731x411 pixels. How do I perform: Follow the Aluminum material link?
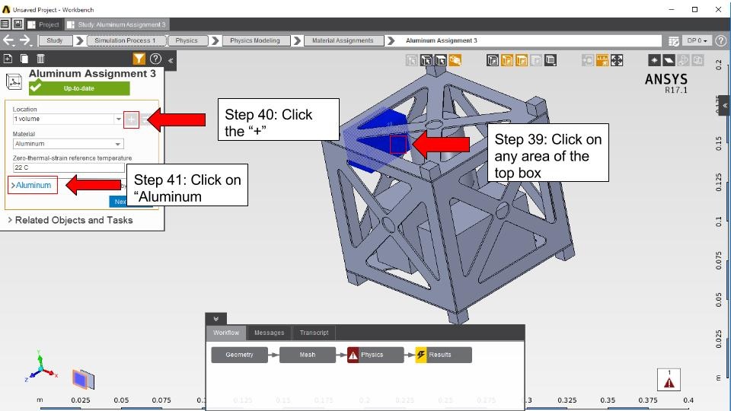coord(33,185)
